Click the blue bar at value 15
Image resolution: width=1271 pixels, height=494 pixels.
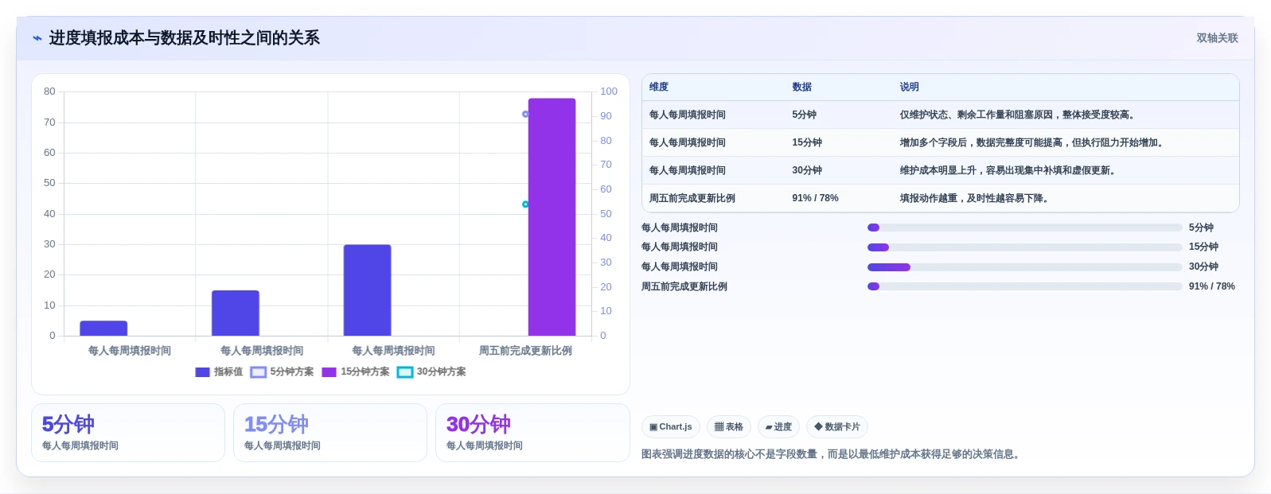[x=236, y=313]
